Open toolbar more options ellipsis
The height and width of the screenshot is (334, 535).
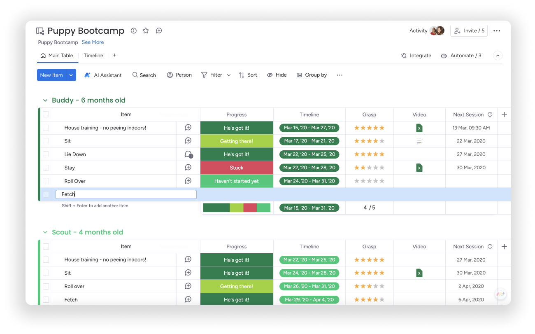tap(340, 75)
